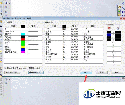125x105 pixels.
Task: Click the 注释 entity cell
Action: [x=93, y=34]
